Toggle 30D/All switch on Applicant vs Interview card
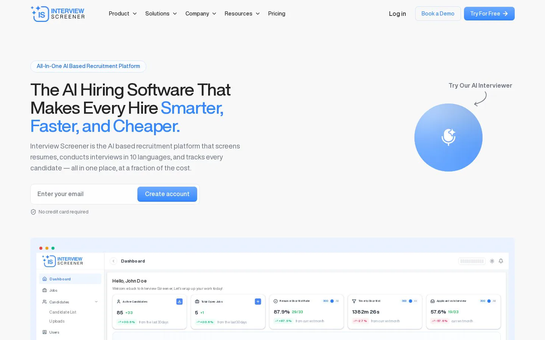545x340 pixels. pos(489,301)
